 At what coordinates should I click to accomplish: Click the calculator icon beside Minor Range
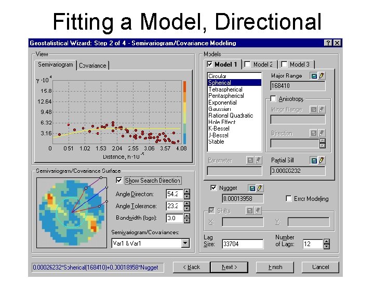[314, 110]
